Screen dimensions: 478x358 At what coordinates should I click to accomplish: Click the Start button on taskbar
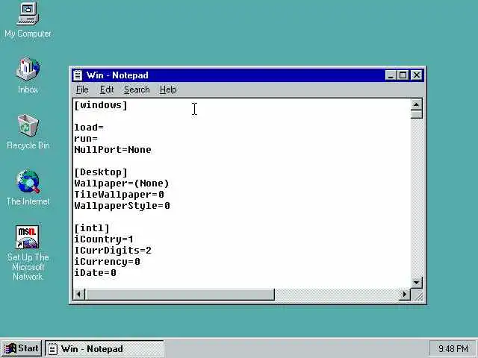coord(22,348)
